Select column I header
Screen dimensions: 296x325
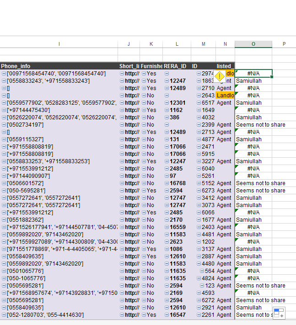point(59,44)
